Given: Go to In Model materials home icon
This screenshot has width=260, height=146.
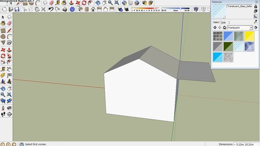Looking at the screenshot, I should [x=225, y=28].
